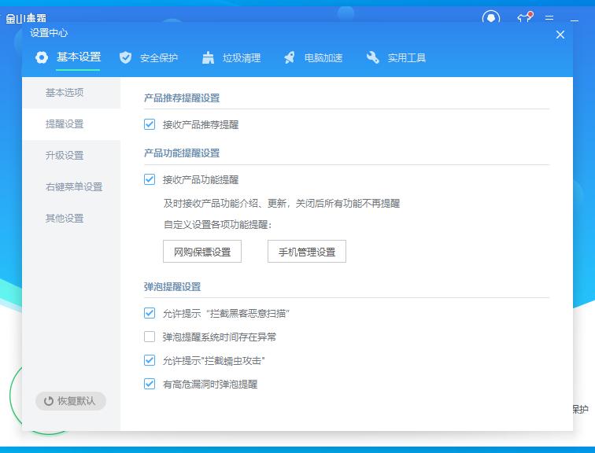The width and height of the screenshot is (595, 453).
Task: Click 网购保镖设置 button
Action: click(x=202, y=252)
